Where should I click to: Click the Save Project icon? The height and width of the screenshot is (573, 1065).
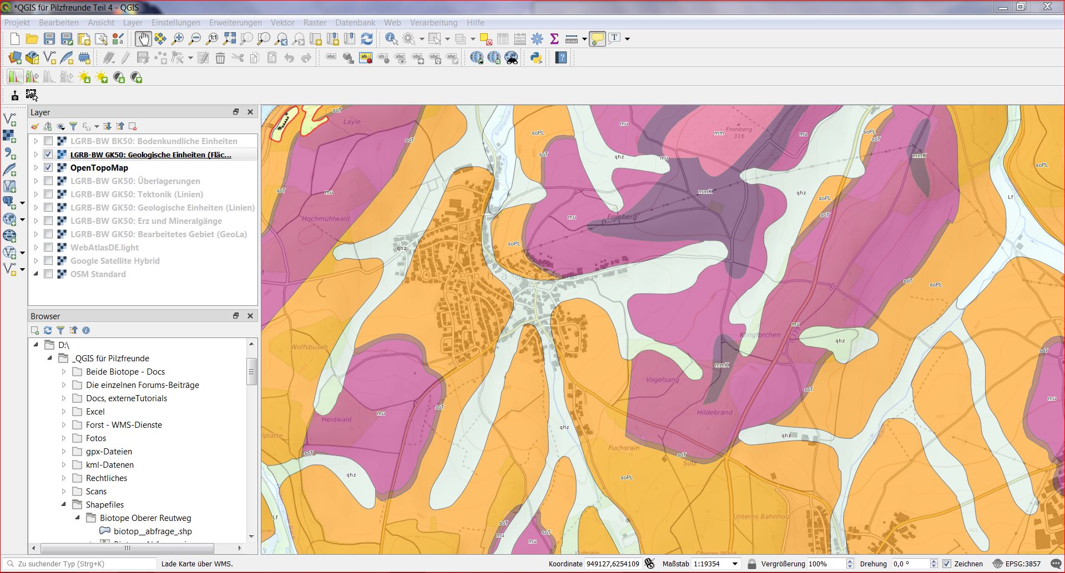pos(49,39)
